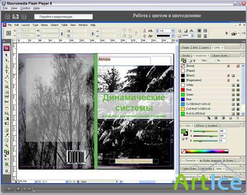Select the Direct Selection tool
Image resolution: width=247 pixels, height=195 pixels.
[6, 60]
